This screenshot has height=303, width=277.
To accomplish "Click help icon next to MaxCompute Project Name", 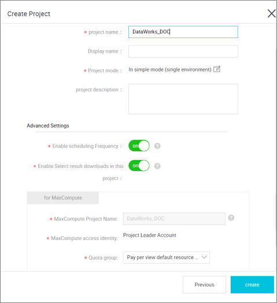I will coord(231,218).
